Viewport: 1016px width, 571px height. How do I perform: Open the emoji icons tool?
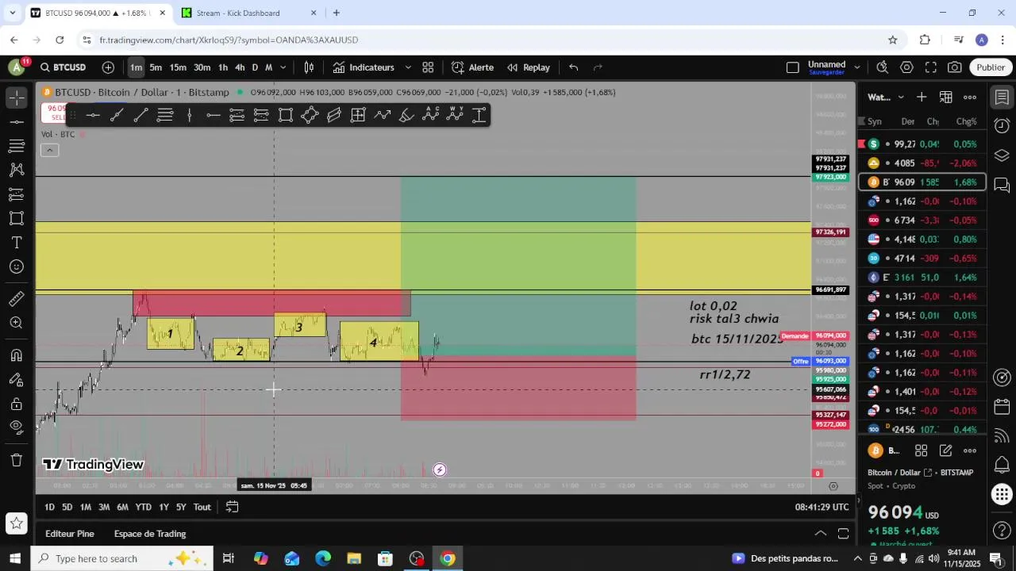[16, 266]
